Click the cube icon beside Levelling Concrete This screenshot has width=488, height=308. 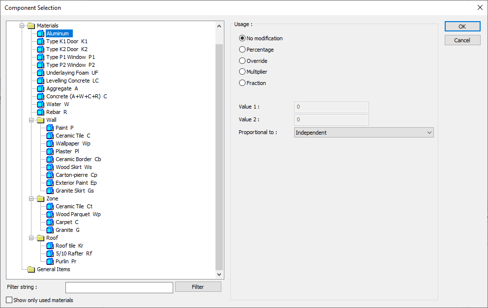click(x=40, y=81)
